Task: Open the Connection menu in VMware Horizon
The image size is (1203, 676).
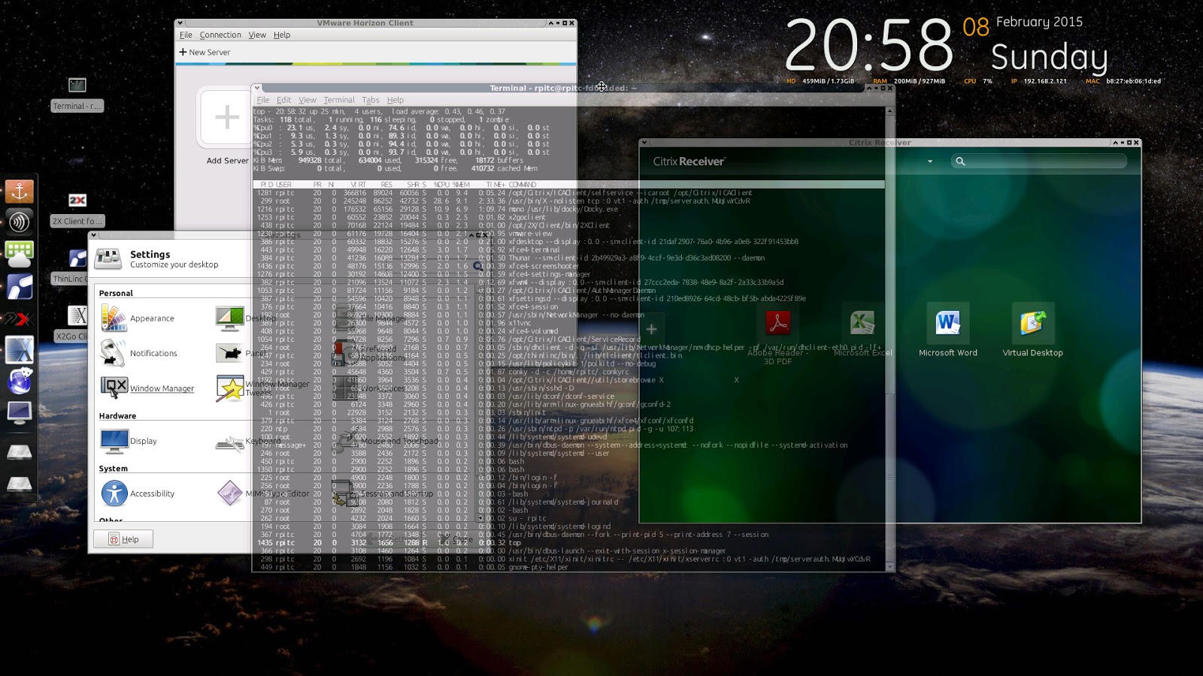Action: point(220,35)
